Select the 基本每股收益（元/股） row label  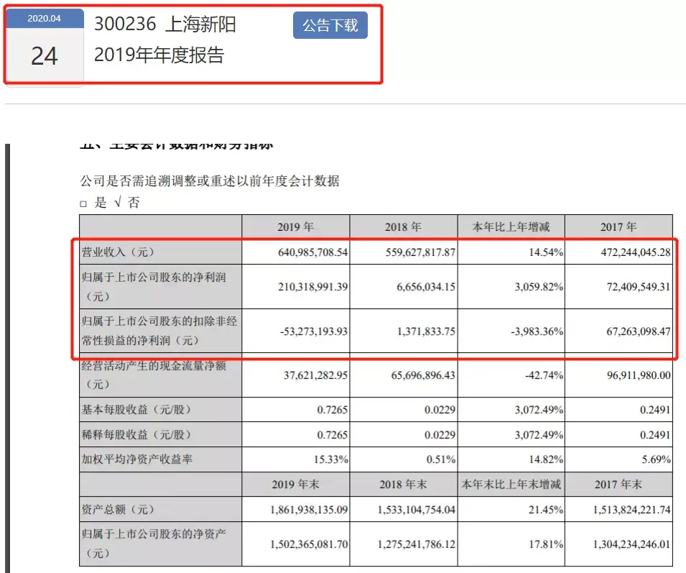(x=136, y=410)
